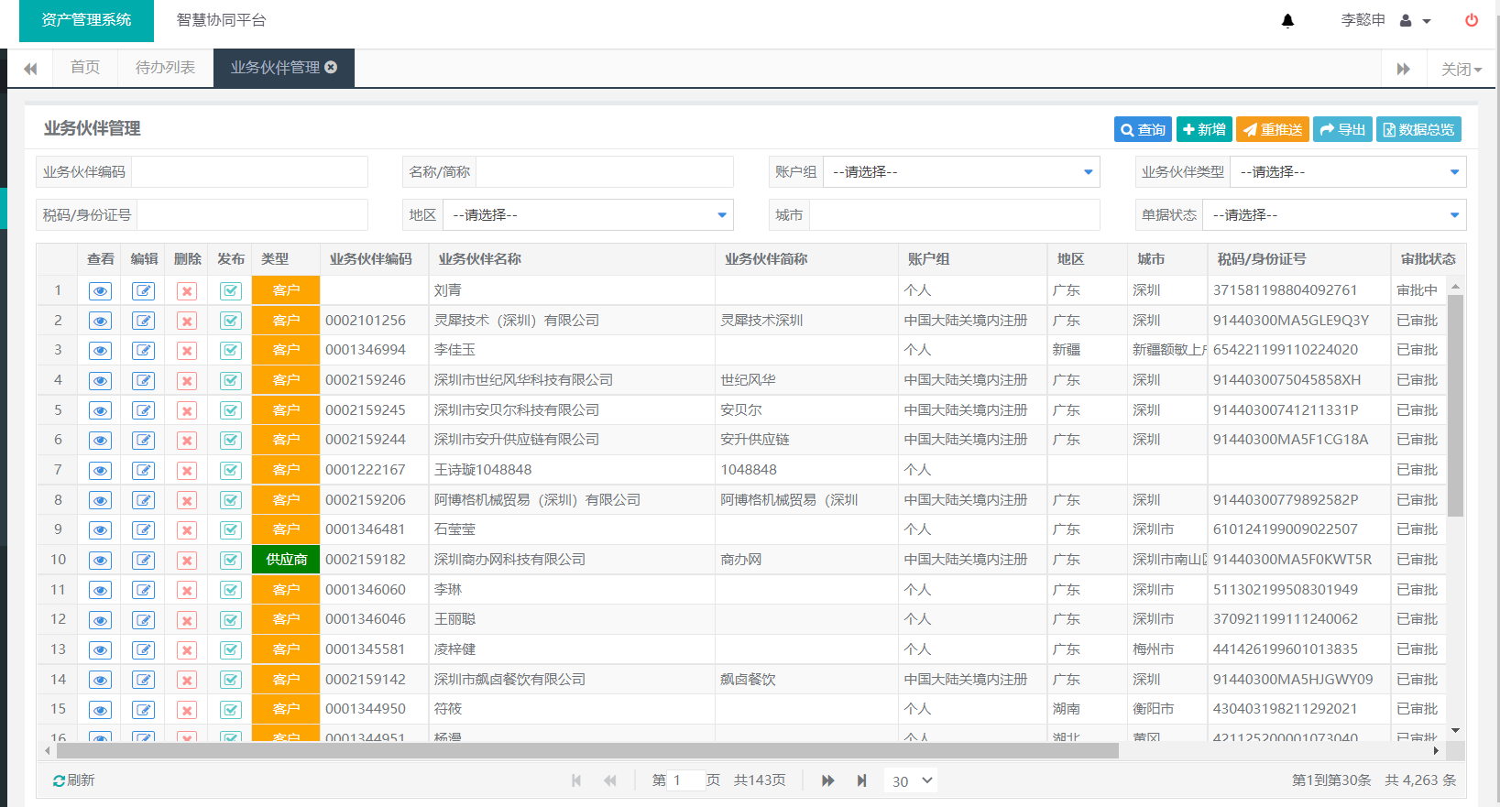Click tax code 91440300MA5HJGWY09
The image size is (1500, 807).
(x=1293, y=680)
